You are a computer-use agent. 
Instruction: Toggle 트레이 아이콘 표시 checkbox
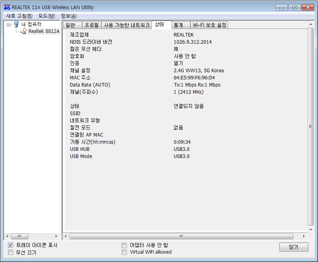click(x=11, y=245)
